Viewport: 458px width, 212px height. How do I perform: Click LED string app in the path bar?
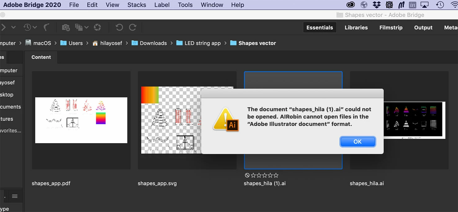199,43
